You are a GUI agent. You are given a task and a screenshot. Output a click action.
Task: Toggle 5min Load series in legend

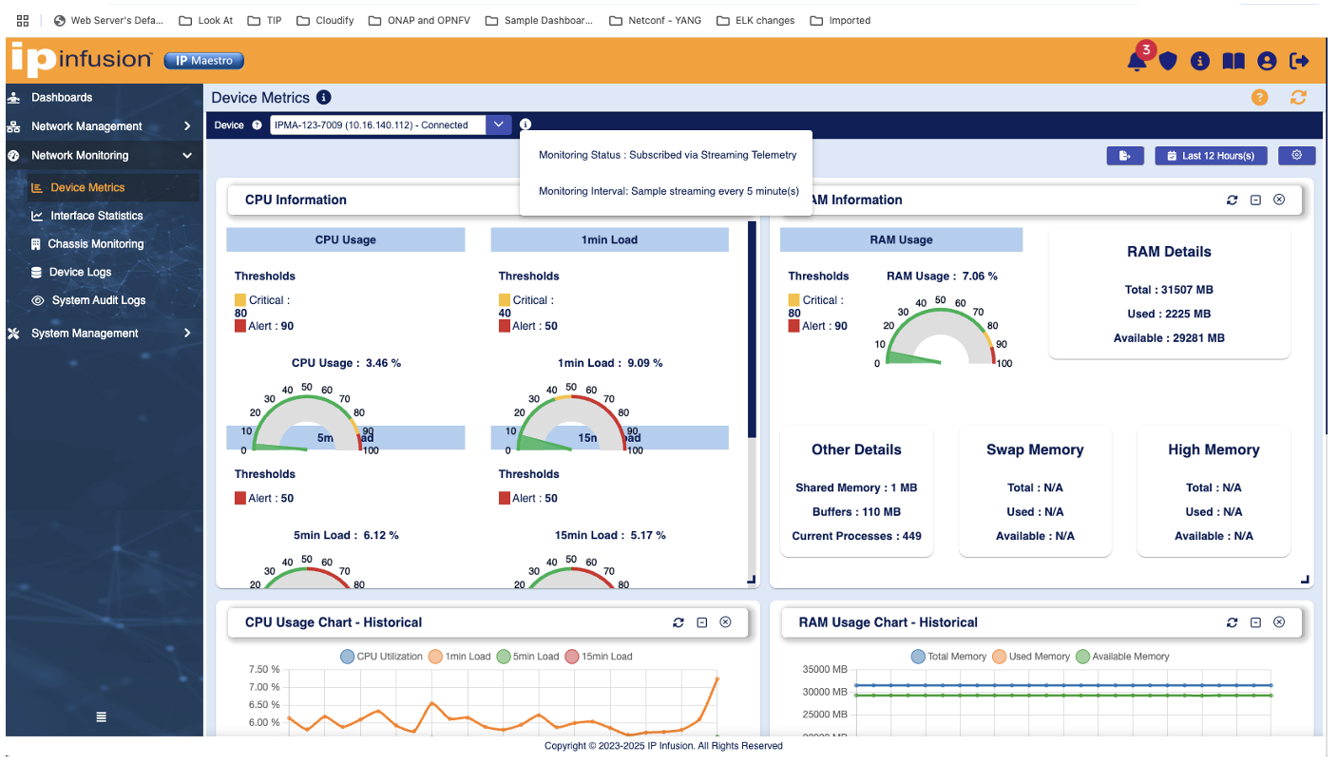(527, 657)
